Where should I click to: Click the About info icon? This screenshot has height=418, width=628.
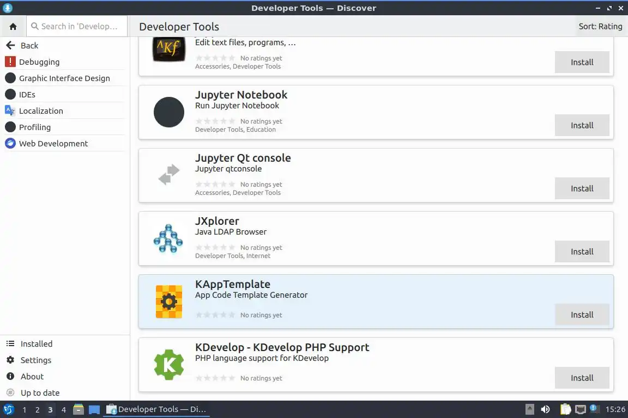pos(10,377)
